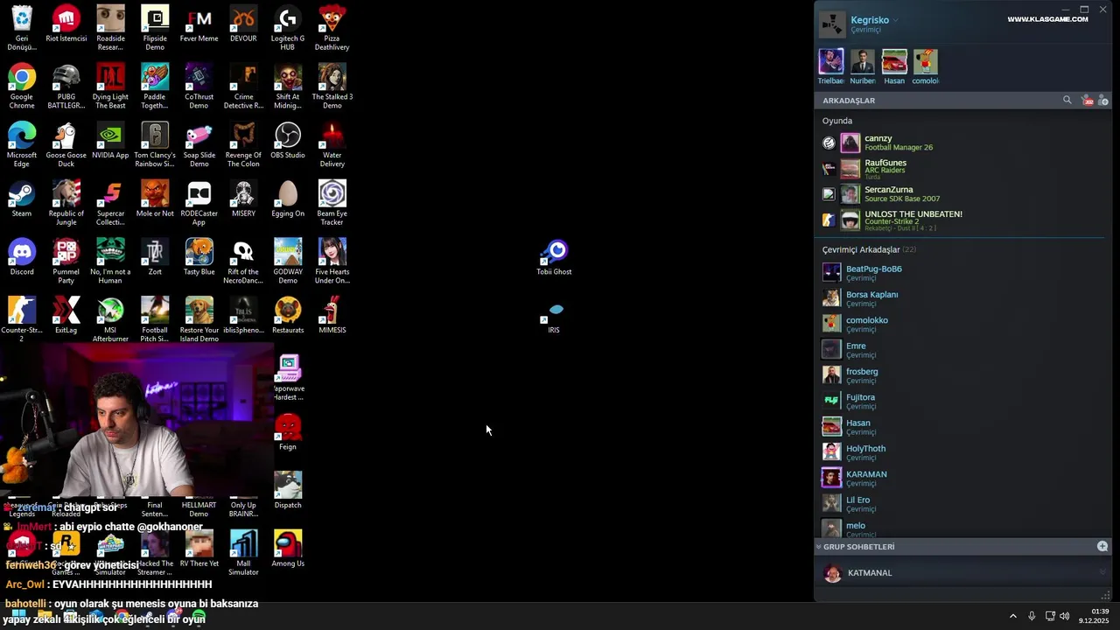Open the taskbar network status icon
The image size is (1120, 630).
pyautogui.click(x=1050, y=616)
